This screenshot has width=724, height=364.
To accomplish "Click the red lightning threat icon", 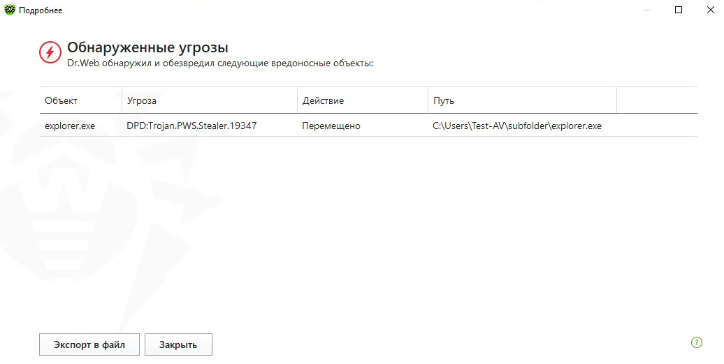I will click(x=50, y=52).
